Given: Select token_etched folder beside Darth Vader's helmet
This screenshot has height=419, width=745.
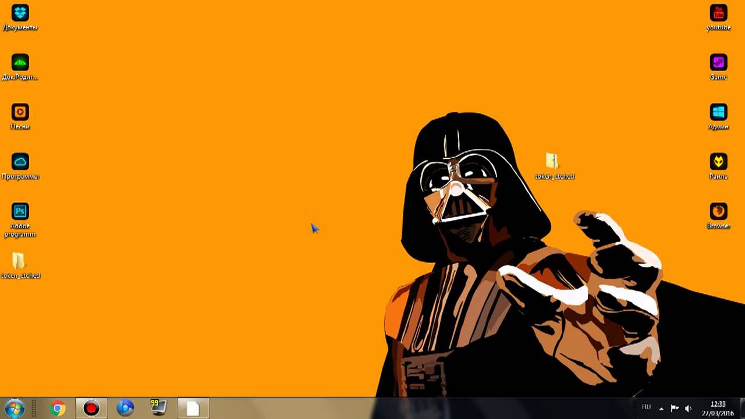Looking at the screenshot, I should (x=555, y=166).
